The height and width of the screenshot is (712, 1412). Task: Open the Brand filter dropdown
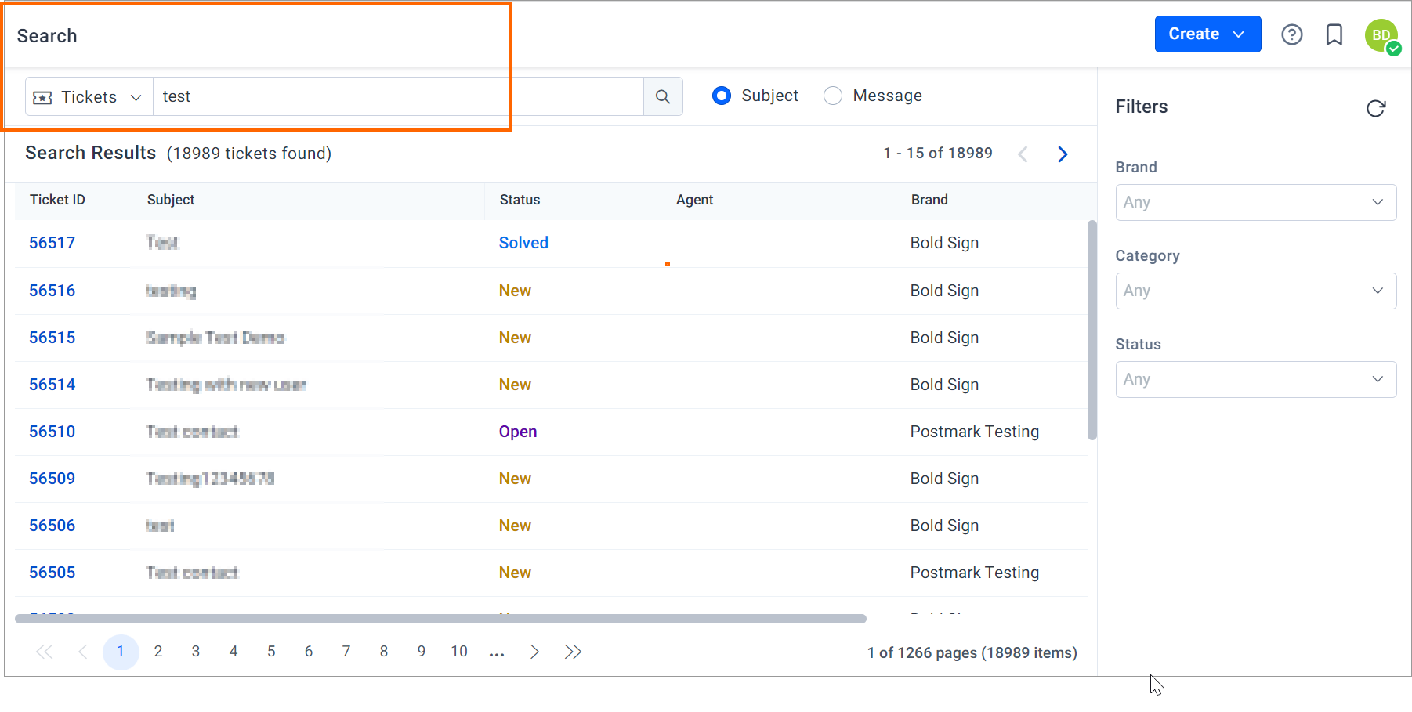pyautogui.click(x=1255, y=202)
